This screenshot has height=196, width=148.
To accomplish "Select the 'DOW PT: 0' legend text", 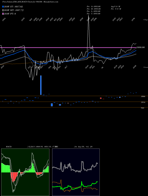I will point(10,14).
